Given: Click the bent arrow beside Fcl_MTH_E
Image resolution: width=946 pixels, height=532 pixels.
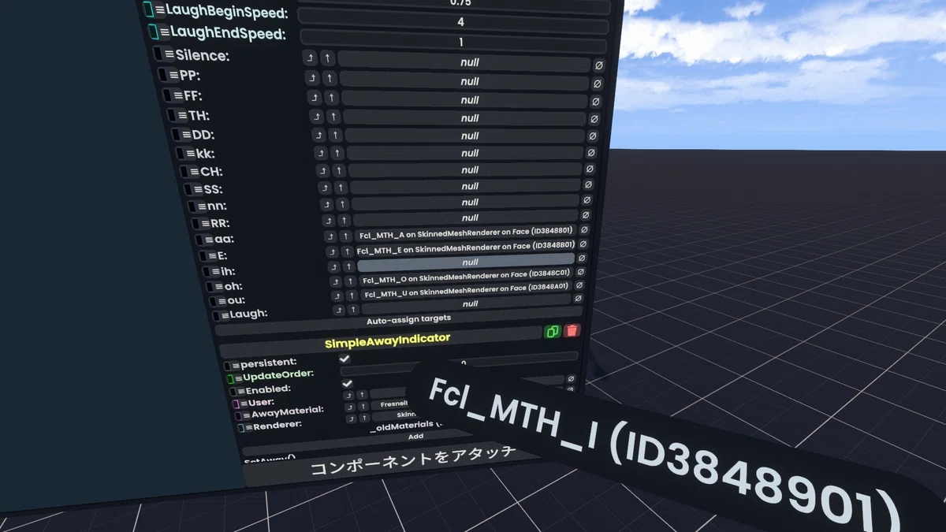Looking at the screenshot, I should tap(332, 252).
